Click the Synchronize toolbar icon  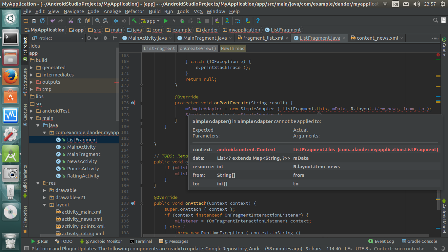pyautogui.click(x=42, y=21)
